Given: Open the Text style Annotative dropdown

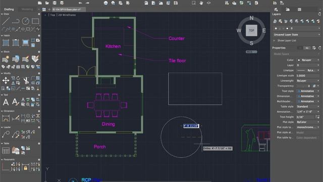Looking at the screenshot, I should coord(308,91).
